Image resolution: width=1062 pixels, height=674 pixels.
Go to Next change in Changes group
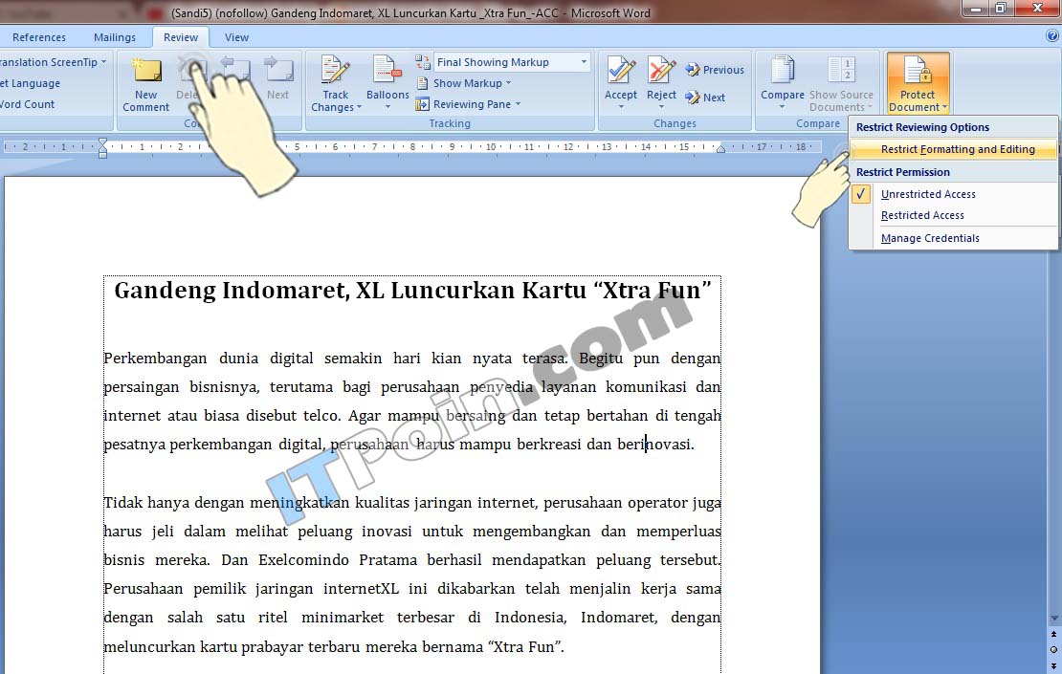705,98
